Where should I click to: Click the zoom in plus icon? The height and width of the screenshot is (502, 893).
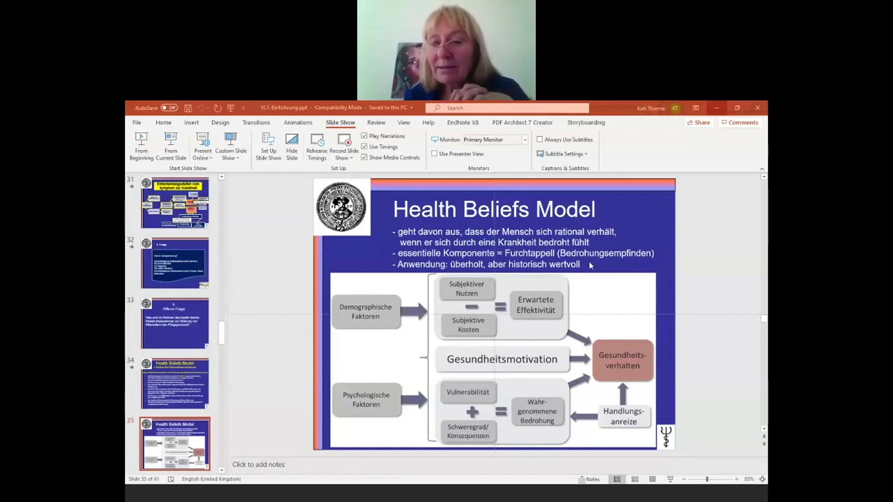(736, 479)
